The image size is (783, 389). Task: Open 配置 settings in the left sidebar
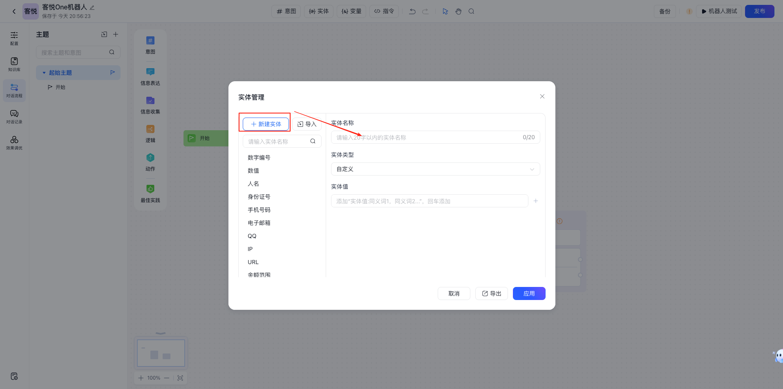click(x=14, y=38)
